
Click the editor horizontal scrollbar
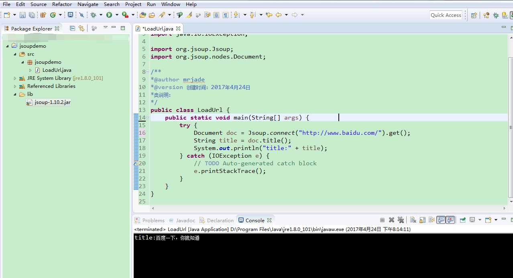click(328, 208)
